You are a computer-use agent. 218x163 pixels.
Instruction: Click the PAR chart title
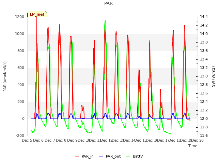108,3
